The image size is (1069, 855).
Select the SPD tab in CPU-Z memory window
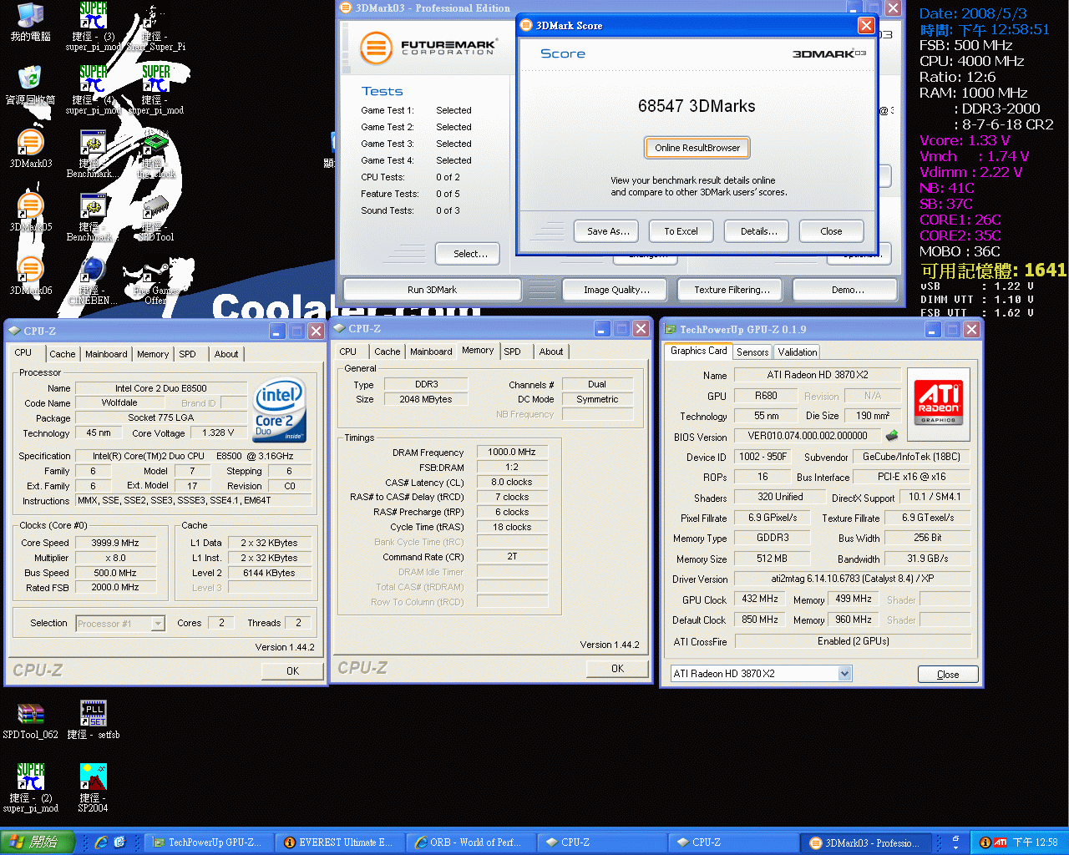tap(512, 352)
